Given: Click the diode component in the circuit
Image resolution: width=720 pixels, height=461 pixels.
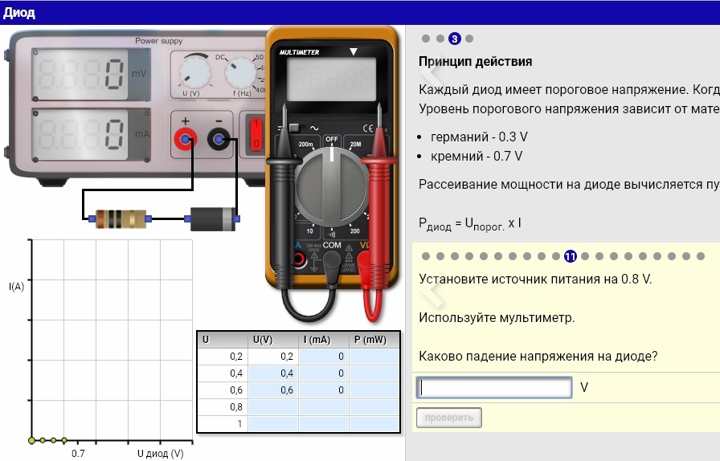Looking at the screenshot, I should pos(212,218).
